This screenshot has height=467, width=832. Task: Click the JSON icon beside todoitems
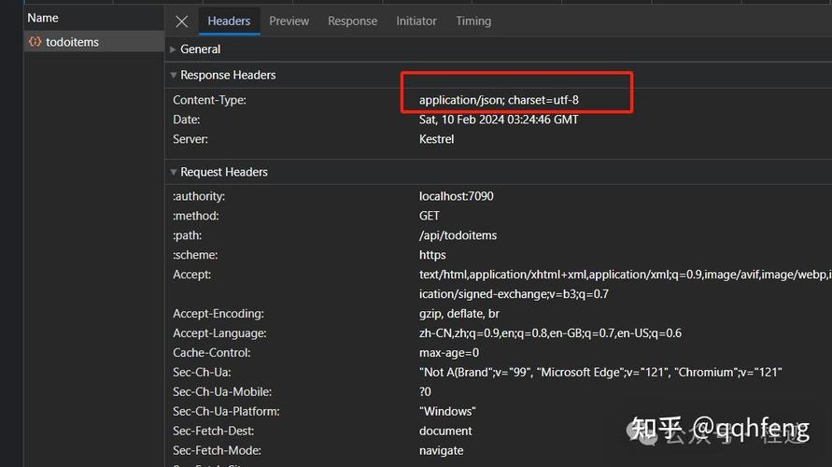(x=35, y=41)
